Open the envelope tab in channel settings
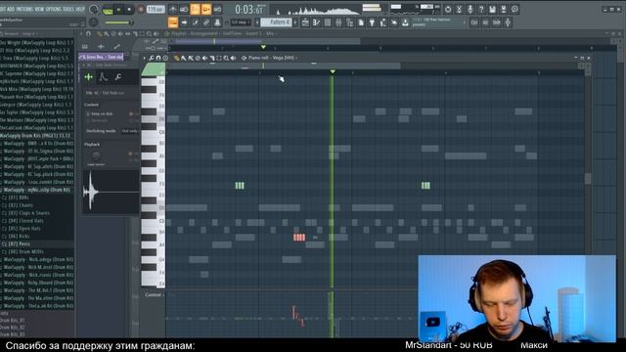This screenshot has height=352, width=626. pos(103,76)
